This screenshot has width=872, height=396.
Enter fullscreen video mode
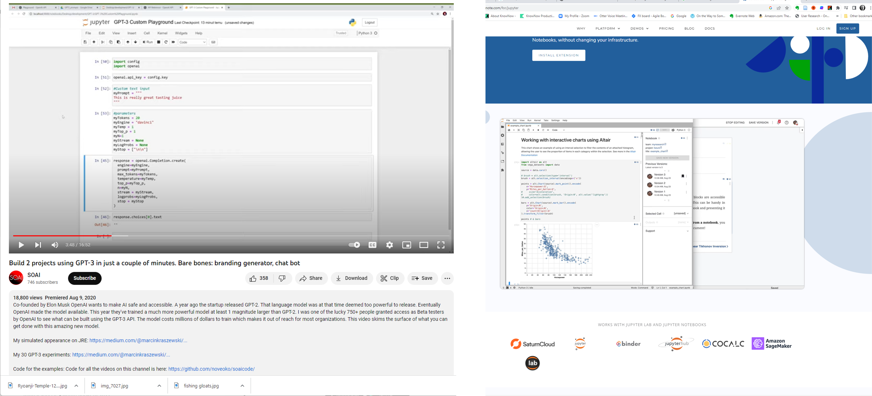pos(441,245)
